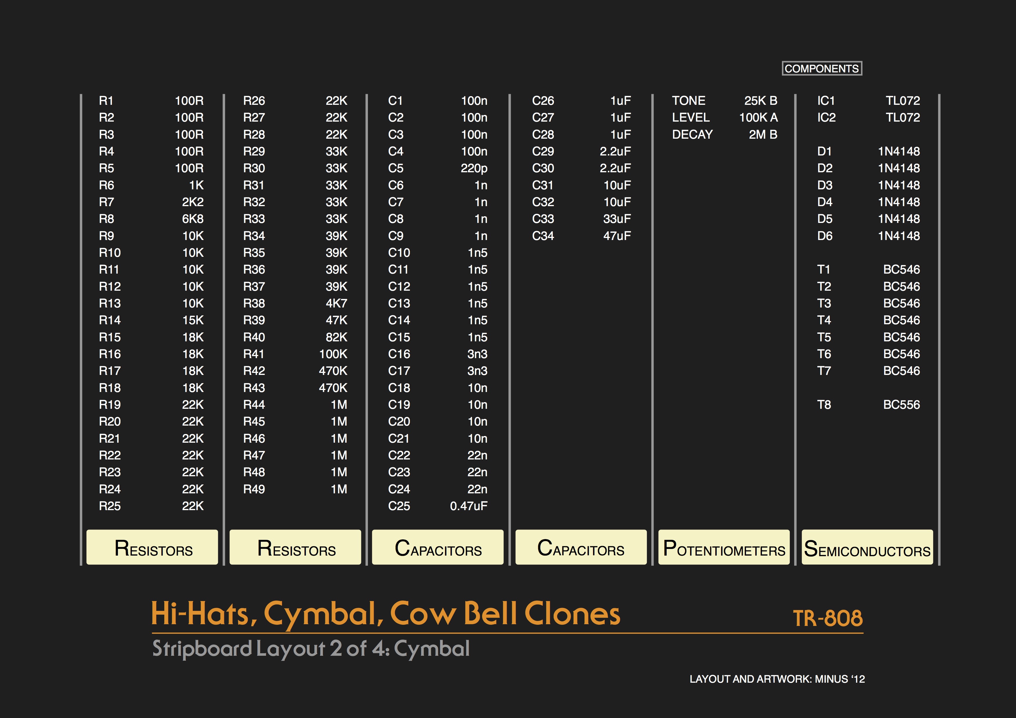This screenshot has width=1016, height=718.
Task: Click the TR-808 text
Action: (827, 618)
